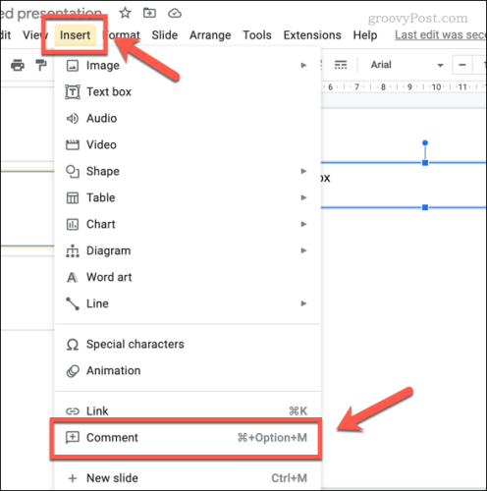Click the Shape item icon
487x491 pixels.
(x=73, y=172)
